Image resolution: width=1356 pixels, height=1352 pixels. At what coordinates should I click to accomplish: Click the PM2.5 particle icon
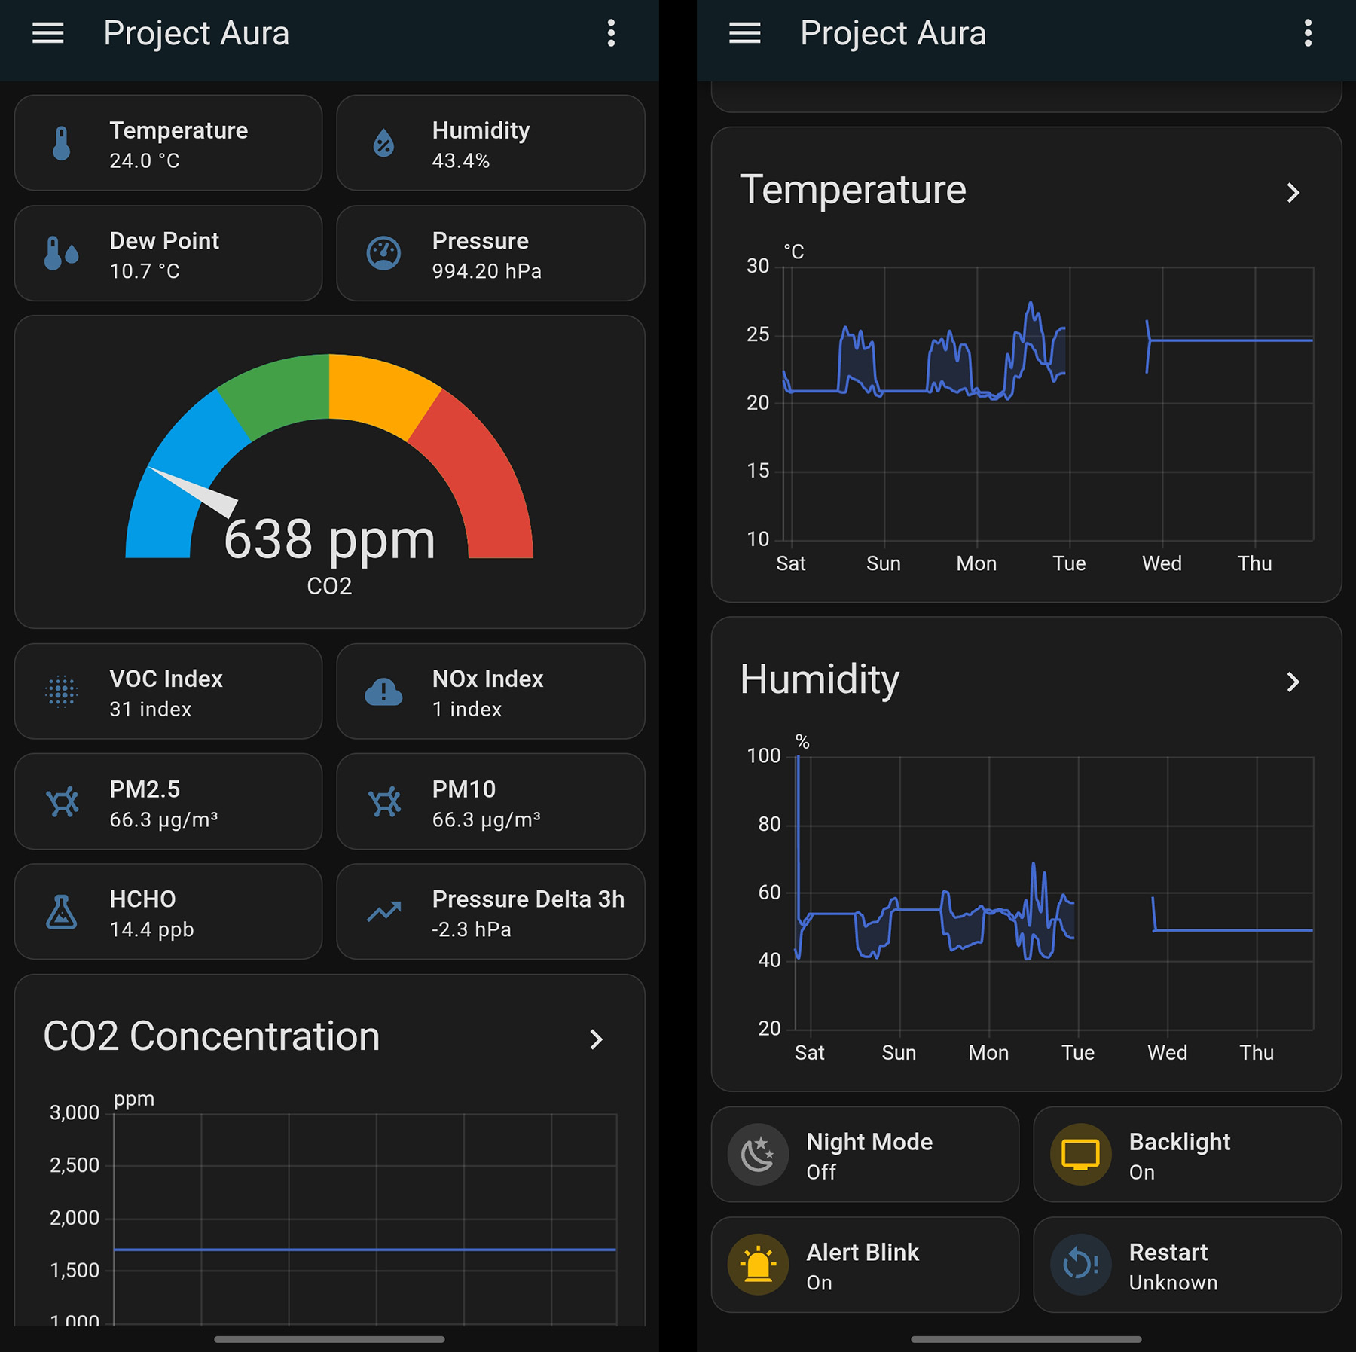(x=64, y=801)
